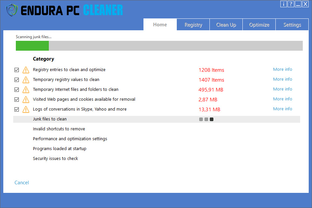Open the Settings tab
This screenshot has height=208, width=312.
pyautogui.click(x=292, y=25)
